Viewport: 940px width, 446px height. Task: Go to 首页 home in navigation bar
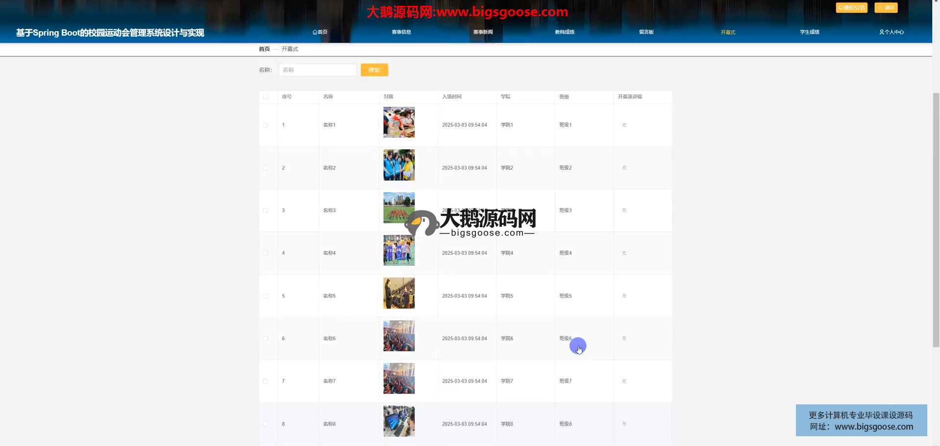point(320,32)
